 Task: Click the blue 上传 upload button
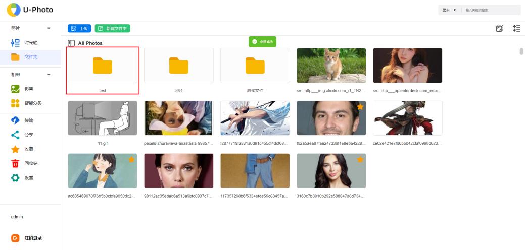[x=79, y=29]
